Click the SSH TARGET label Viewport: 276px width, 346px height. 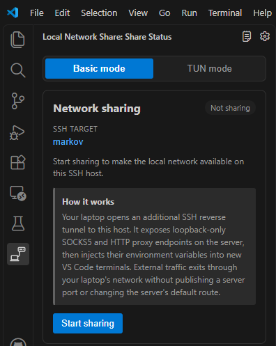(x=75, y=129)
